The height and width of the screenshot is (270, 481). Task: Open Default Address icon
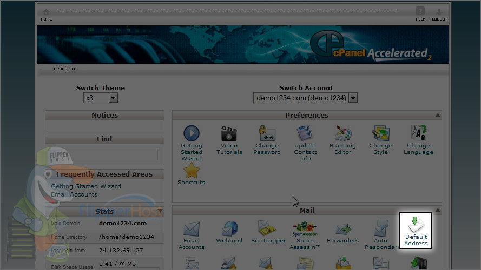click(416, 225)
